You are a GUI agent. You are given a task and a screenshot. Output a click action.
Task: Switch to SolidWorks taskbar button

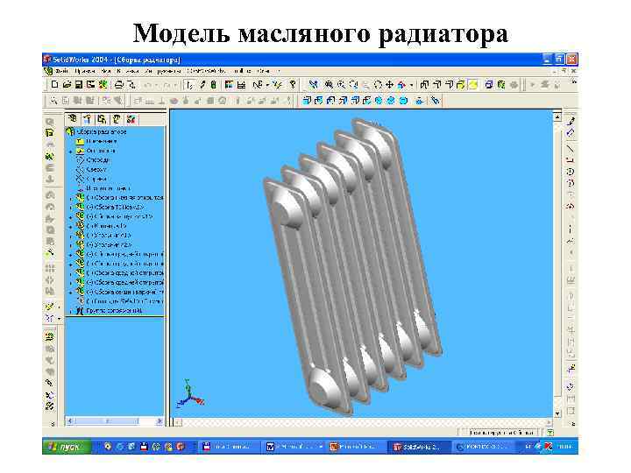pos(419,447)
